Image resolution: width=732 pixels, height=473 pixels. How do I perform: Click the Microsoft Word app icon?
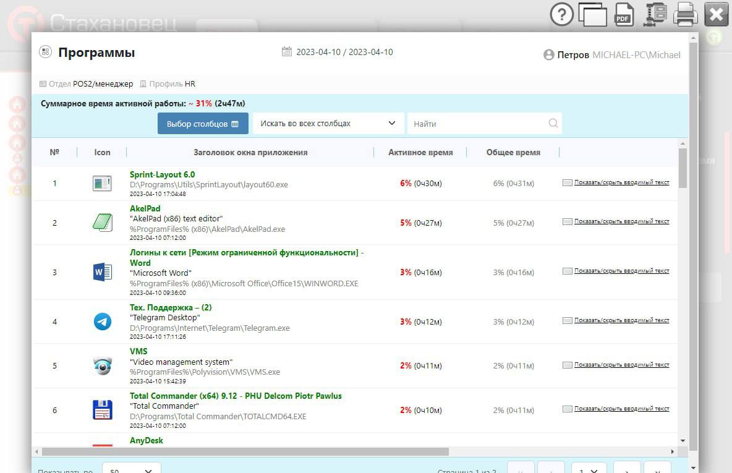(102, 272)
